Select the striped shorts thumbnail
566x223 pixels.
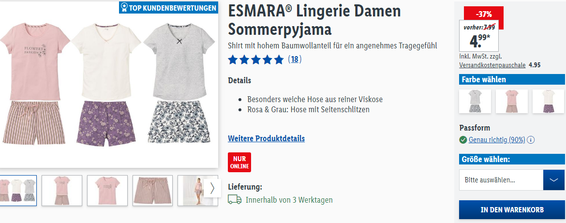(153, 191)
